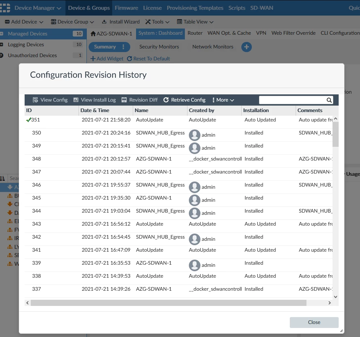The width and height of the screenshot is (360, 337).
Task: Expand the Add Device chevron
Action: [41, 22]
